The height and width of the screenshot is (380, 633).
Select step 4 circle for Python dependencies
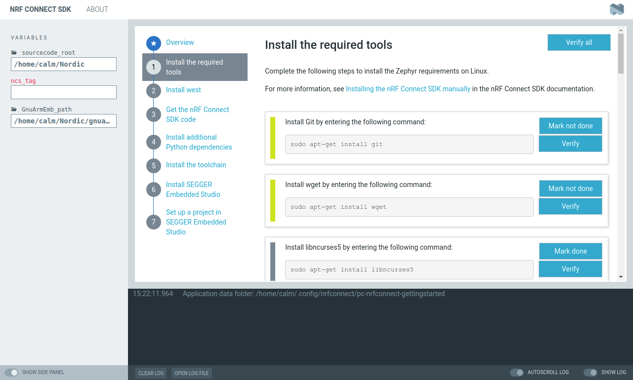pyautogui.click(x=154, y=142)
